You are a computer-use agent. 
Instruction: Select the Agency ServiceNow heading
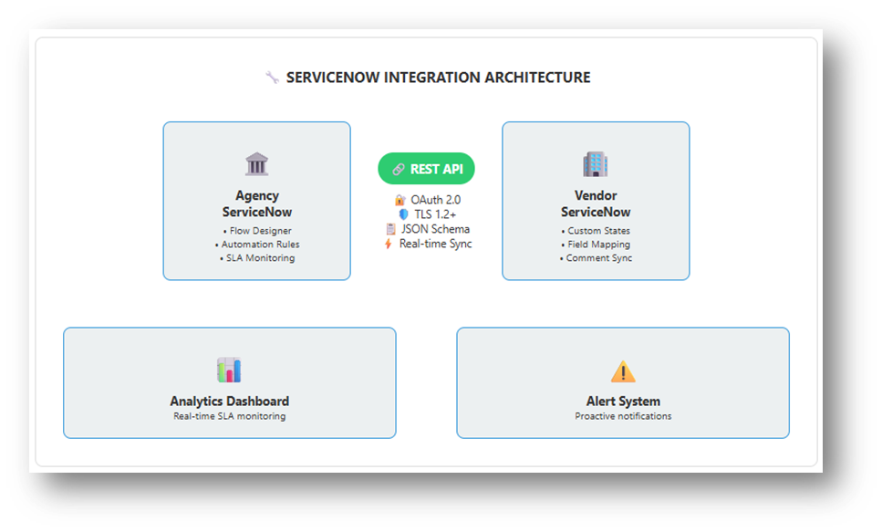pos(257,203)
